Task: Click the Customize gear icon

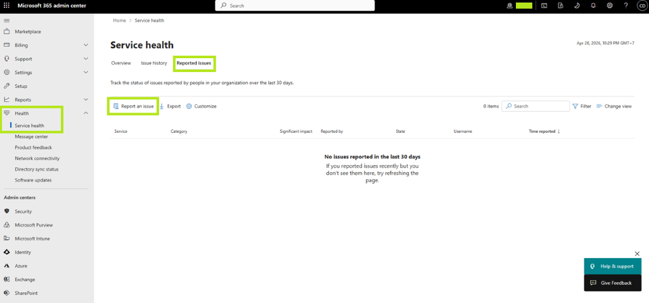Action: pyautogui.click(x=189, y=106)
